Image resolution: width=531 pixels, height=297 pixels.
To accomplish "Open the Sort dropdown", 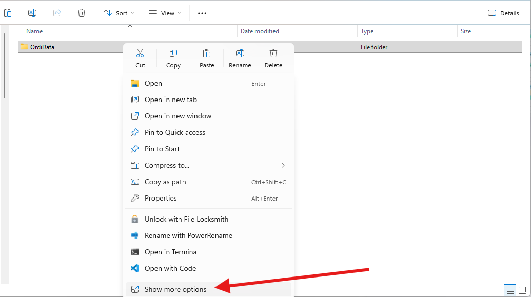I will coord(119,13).
